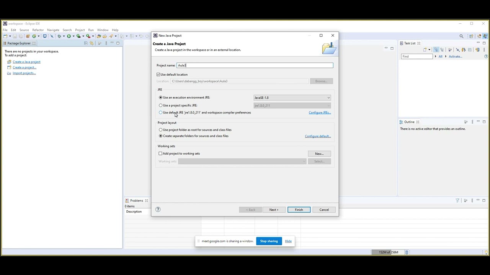The image size is (490, 275).
Task: Click the Find field in Task List
Action: (417, 57)
